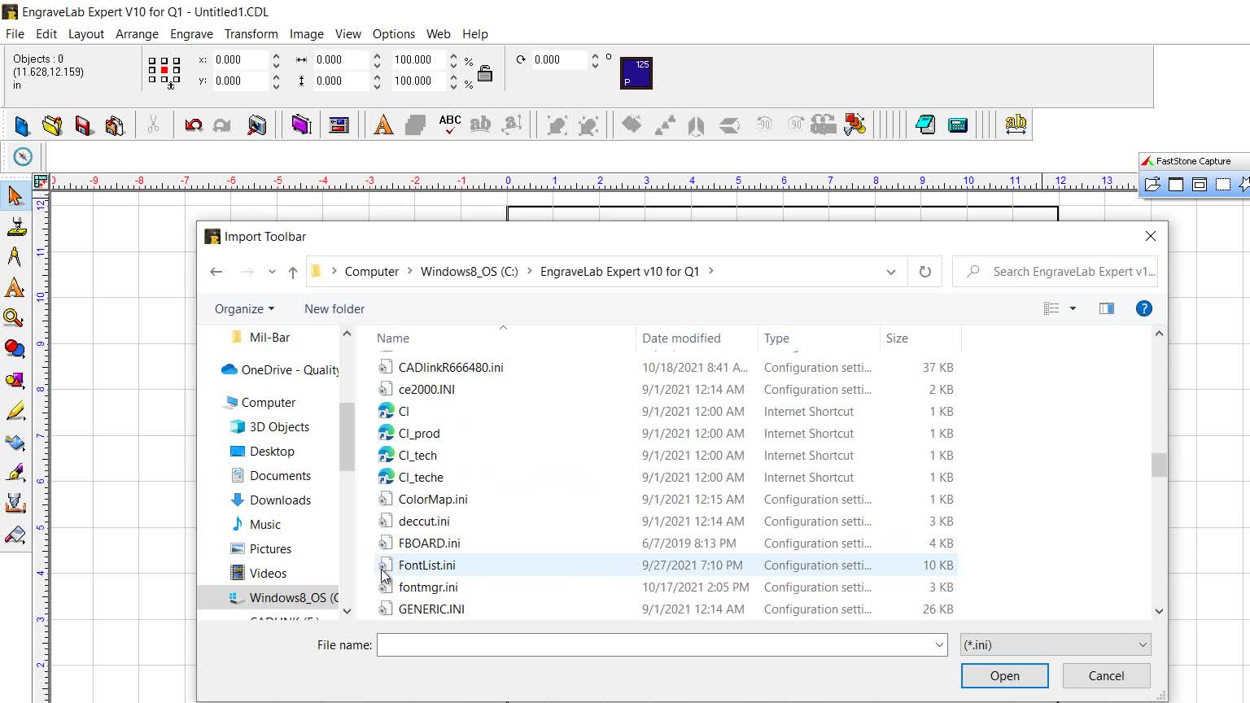Viewport: 1250px width, 703px height.
Task: Click the compass icon below the toolbar
Action: (23, 156)
